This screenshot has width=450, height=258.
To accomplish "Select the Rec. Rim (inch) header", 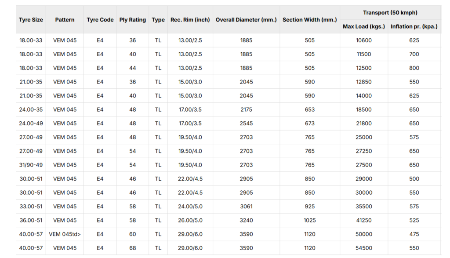I will [190, 20].
